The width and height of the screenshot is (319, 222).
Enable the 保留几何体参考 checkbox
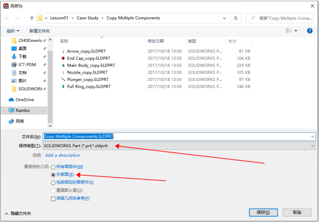53,199
